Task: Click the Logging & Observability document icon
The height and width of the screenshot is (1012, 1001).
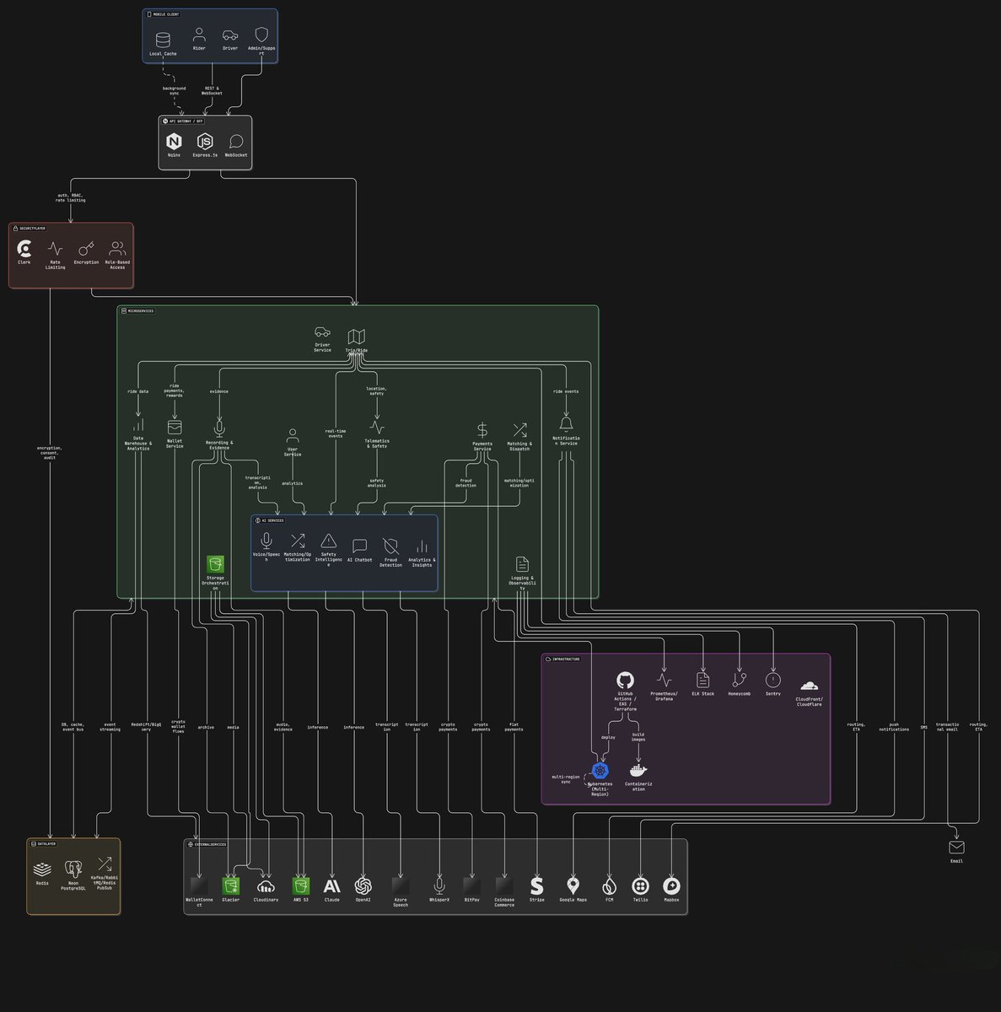Action: (522, 564)
